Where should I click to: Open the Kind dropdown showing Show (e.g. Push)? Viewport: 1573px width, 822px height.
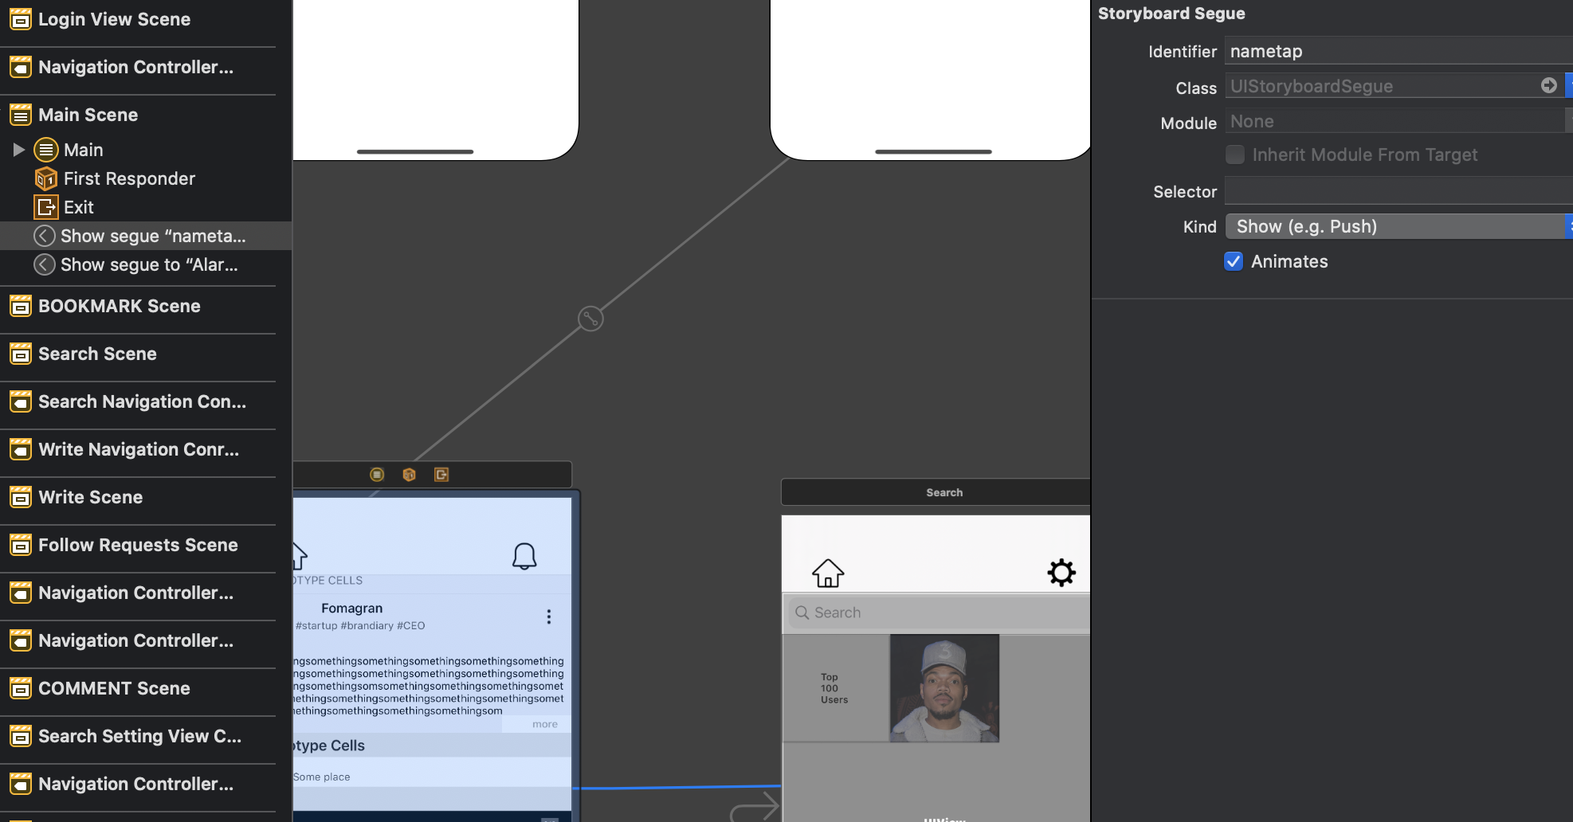1398,226
